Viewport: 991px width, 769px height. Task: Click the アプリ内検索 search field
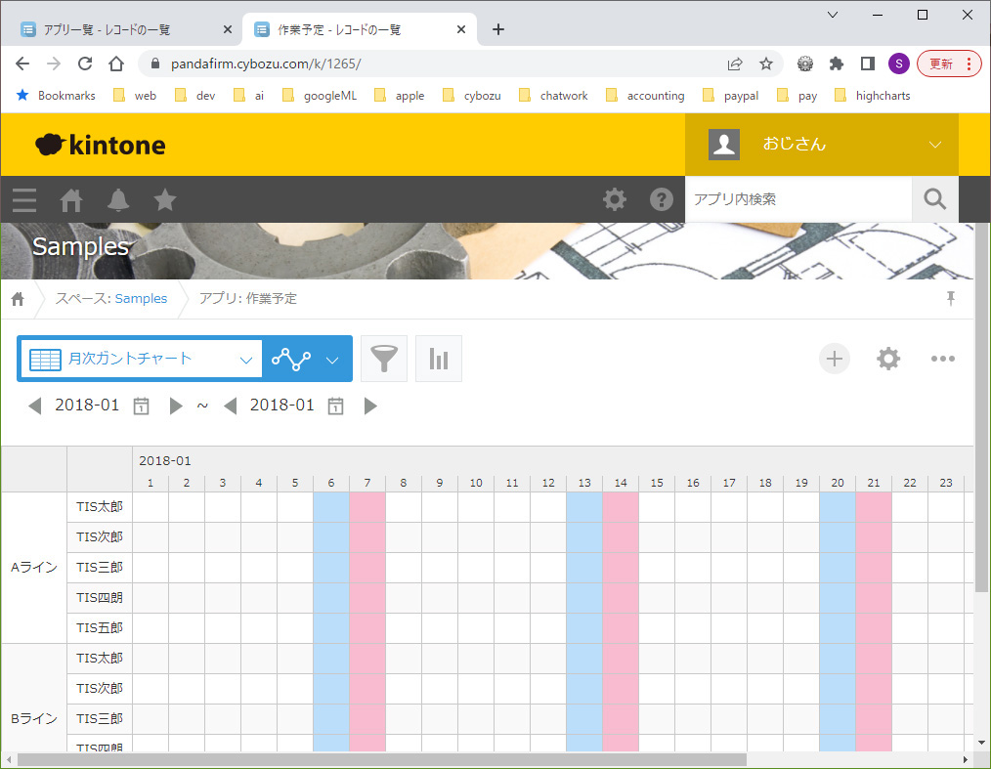tap(797, 199)
